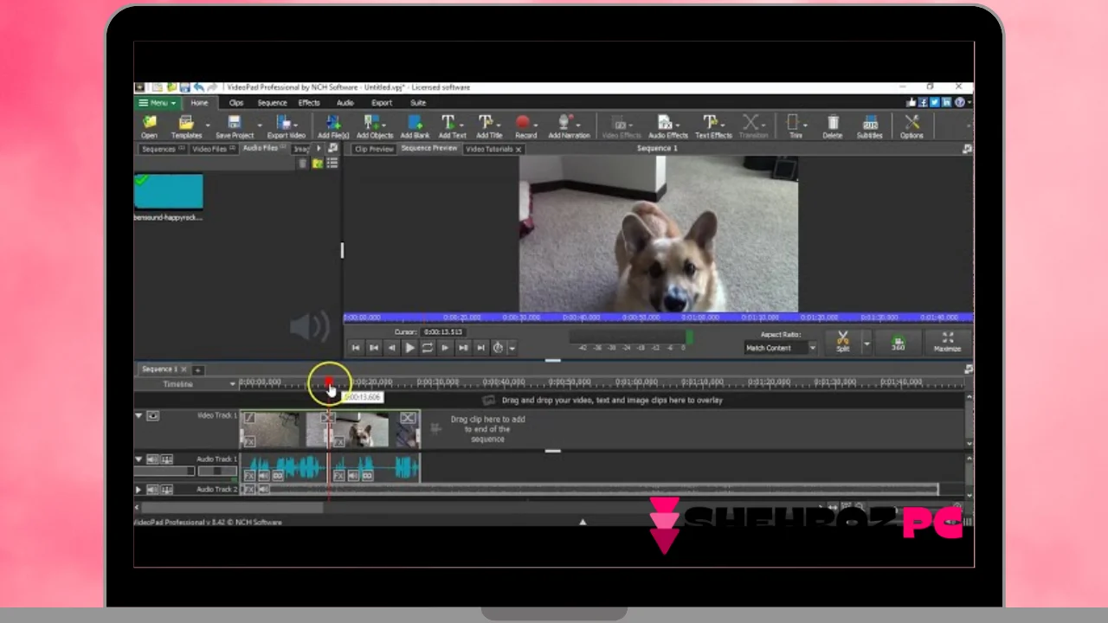Switch media bin to list view icon
1108x623 pixels.
(332, 164)
